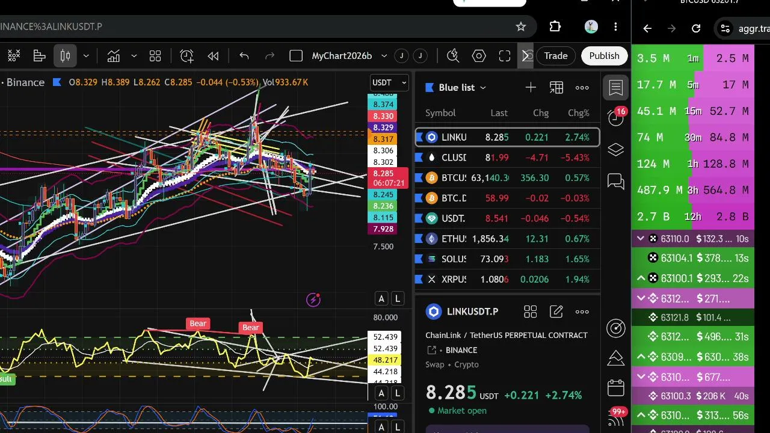
Task: Sort watchlist by the Chg% column header
Action: (x=579, y=113)
